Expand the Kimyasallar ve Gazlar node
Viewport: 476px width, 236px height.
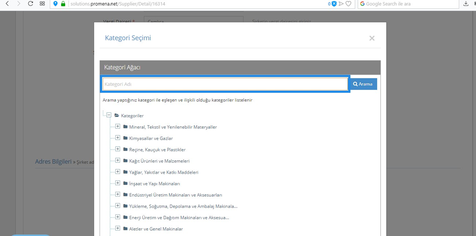(118, 138)
